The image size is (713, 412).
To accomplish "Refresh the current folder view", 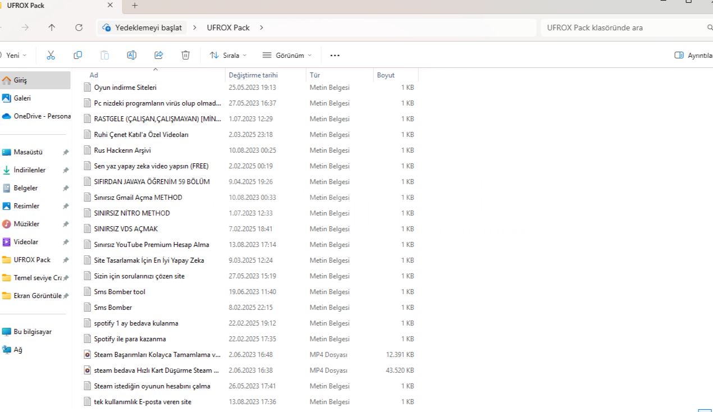I will 79,28.
